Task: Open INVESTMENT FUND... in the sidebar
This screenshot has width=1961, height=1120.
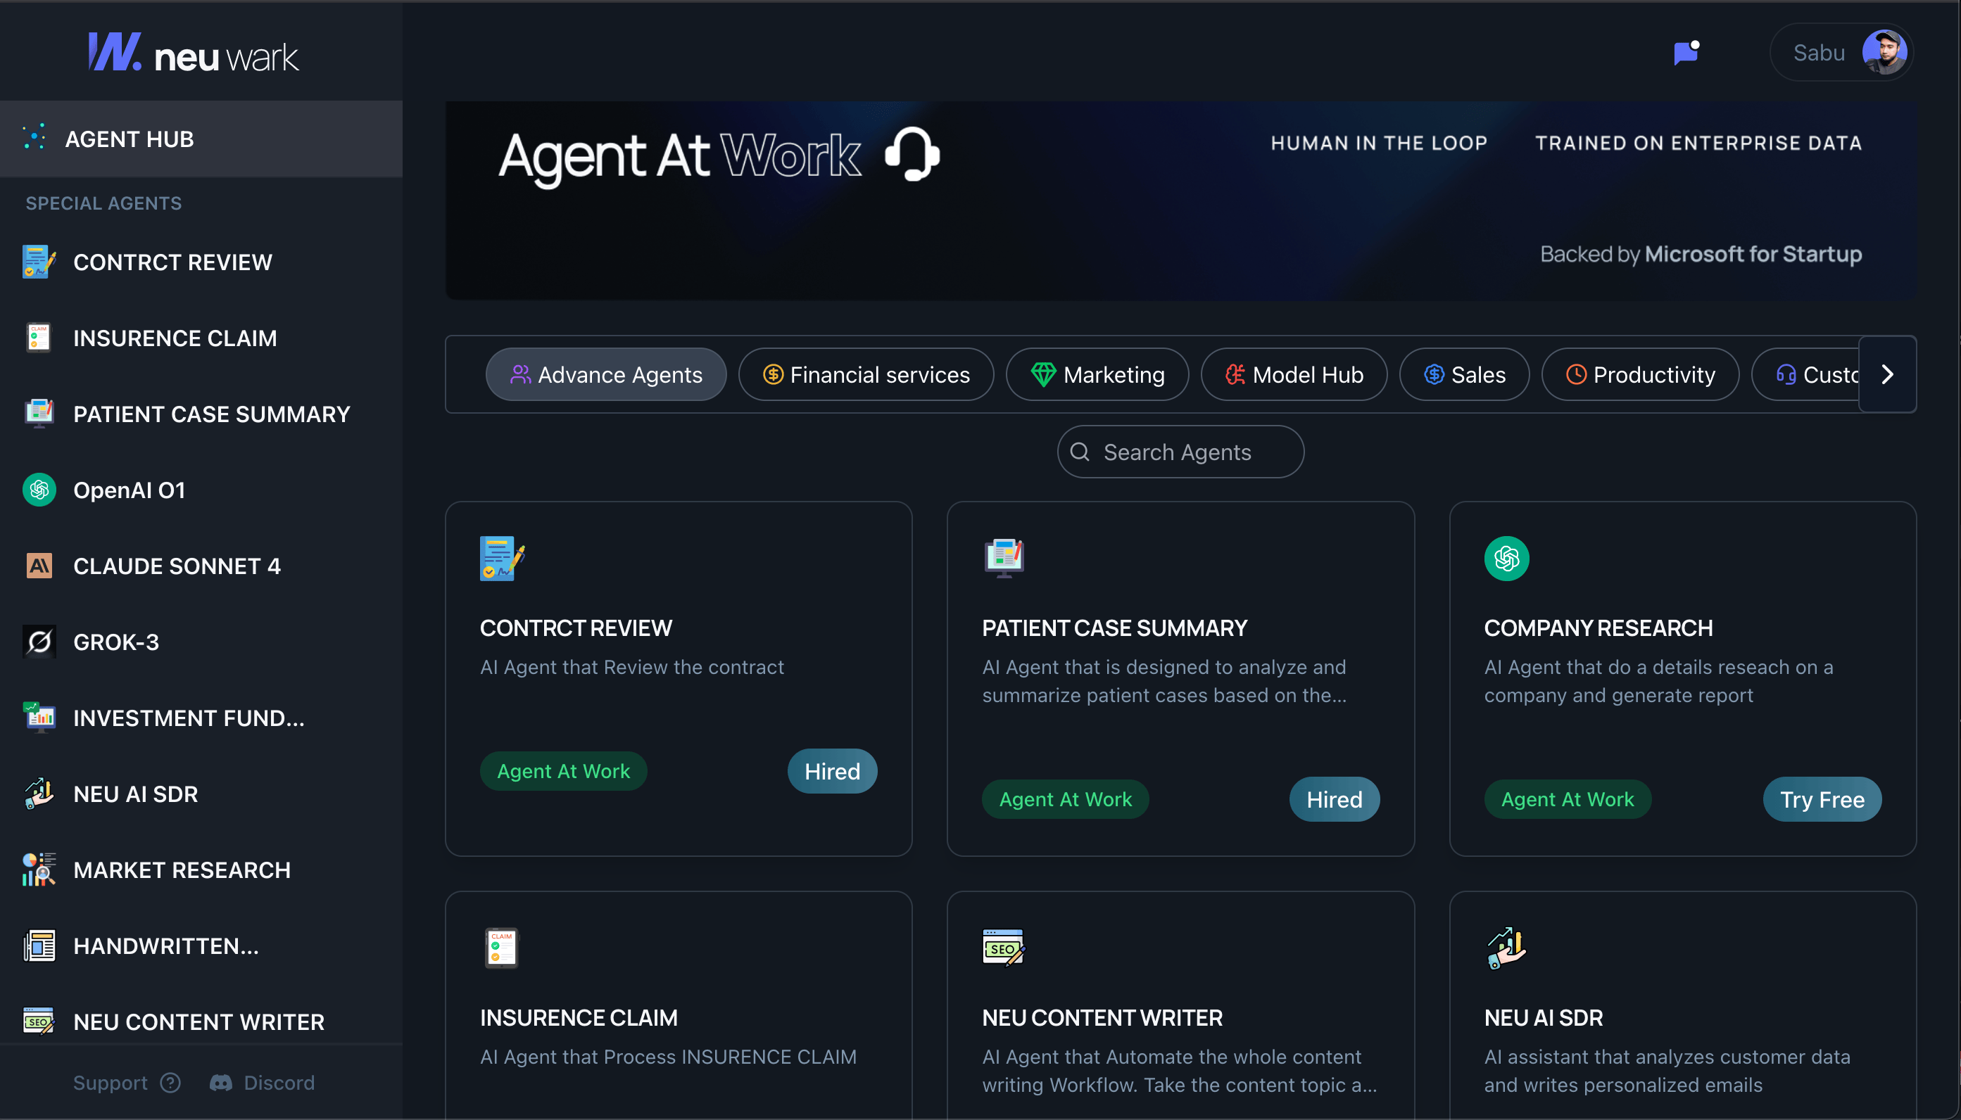Action: click(x=189, y=718)
